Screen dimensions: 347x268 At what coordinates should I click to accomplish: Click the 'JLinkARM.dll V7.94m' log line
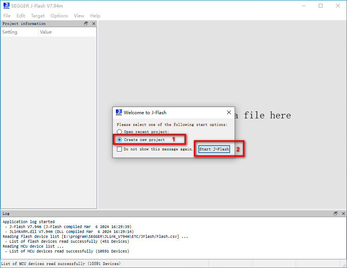point(69,232)
